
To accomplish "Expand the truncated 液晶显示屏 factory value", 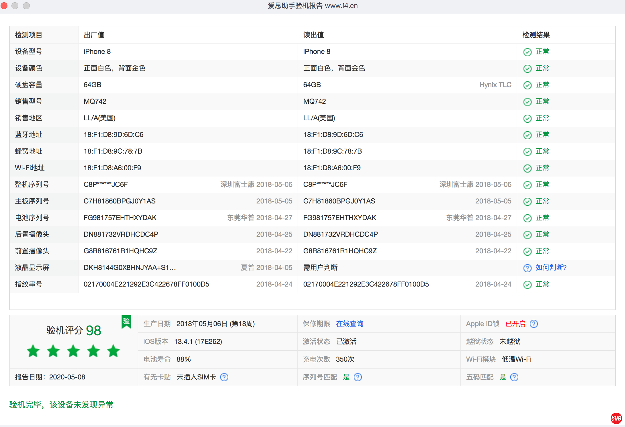I will pos(129,268).
